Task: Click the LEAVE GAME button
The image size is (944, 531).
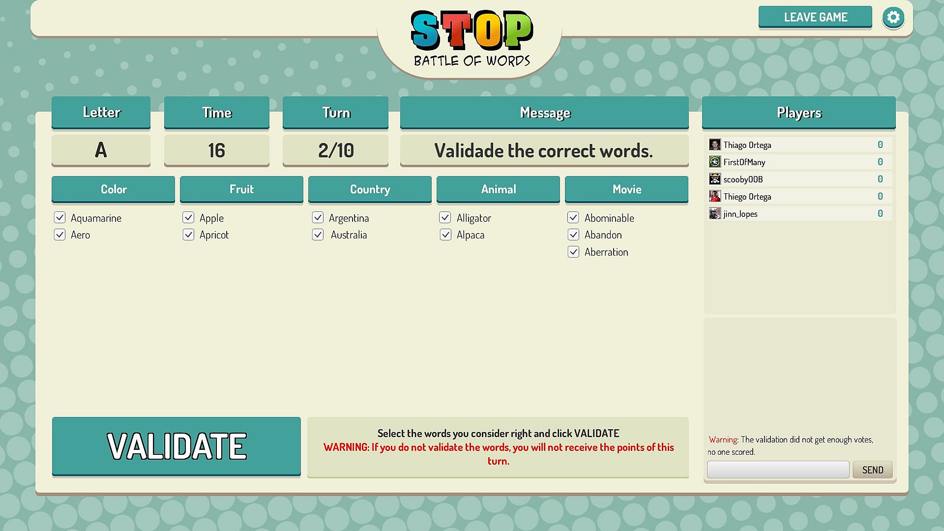Action: [x=815, y=17]
